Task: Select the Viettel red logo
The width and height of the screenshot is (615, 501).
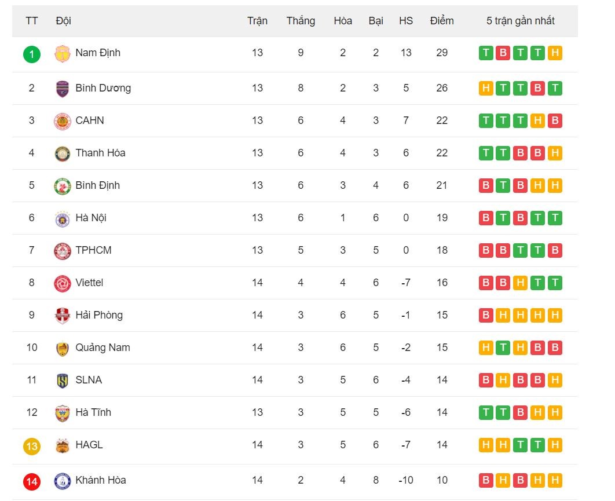Action: (x=63, y=284)
